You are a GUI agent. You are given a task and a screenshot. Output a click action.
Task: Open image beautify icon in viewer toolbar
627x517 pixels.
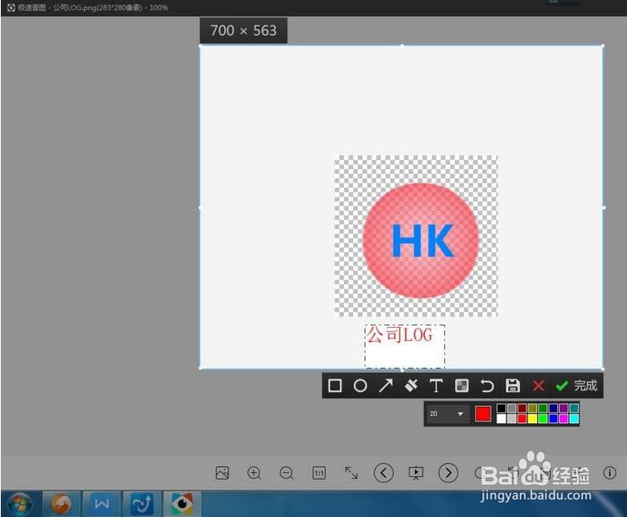(223, 473)
